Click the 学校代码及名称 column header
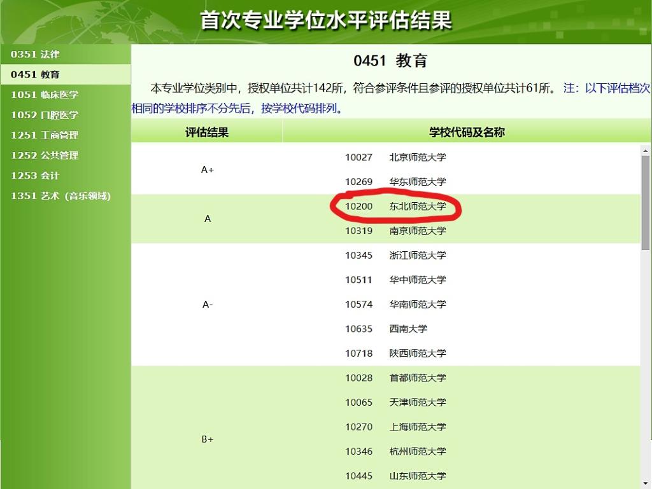 (467, 132)
